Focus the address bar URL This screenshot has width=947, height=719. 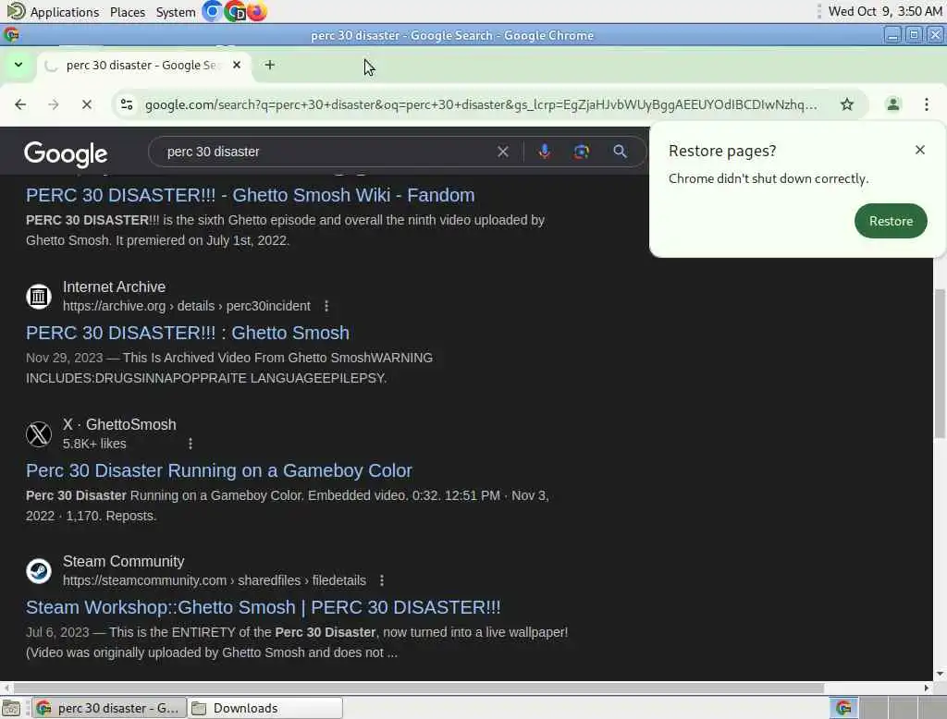481,105
